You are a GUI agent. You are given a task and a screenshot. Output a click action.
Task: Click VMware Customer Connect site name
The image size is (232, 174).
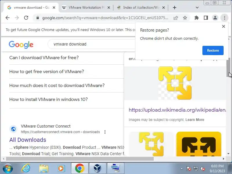(46, 126)
